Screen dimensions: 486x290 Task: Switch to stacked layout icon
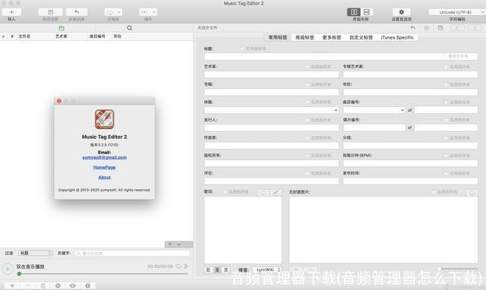tap(367, 12)
